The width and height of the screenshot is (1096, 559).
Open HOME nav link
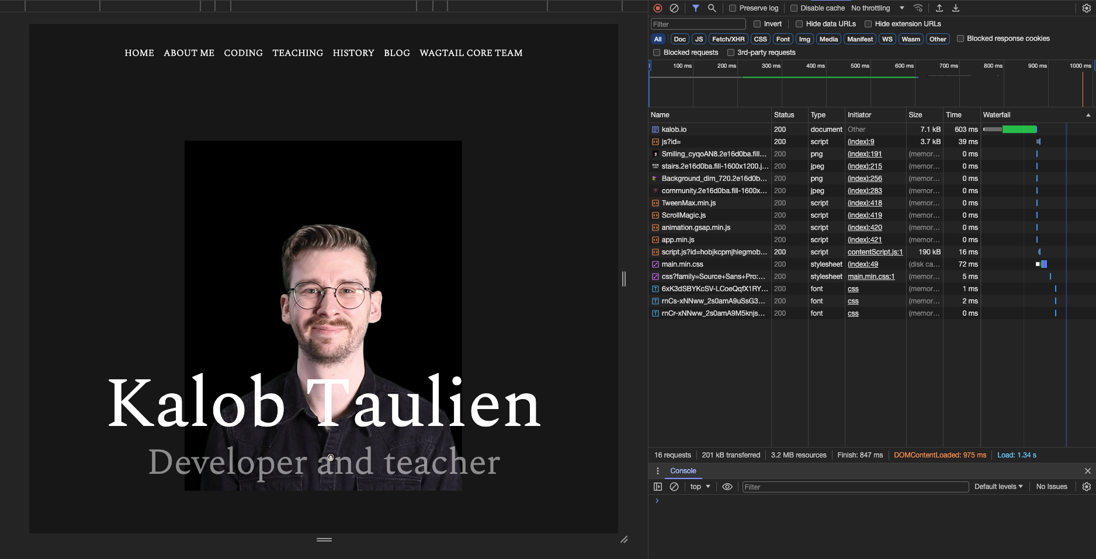click(139, 53)
